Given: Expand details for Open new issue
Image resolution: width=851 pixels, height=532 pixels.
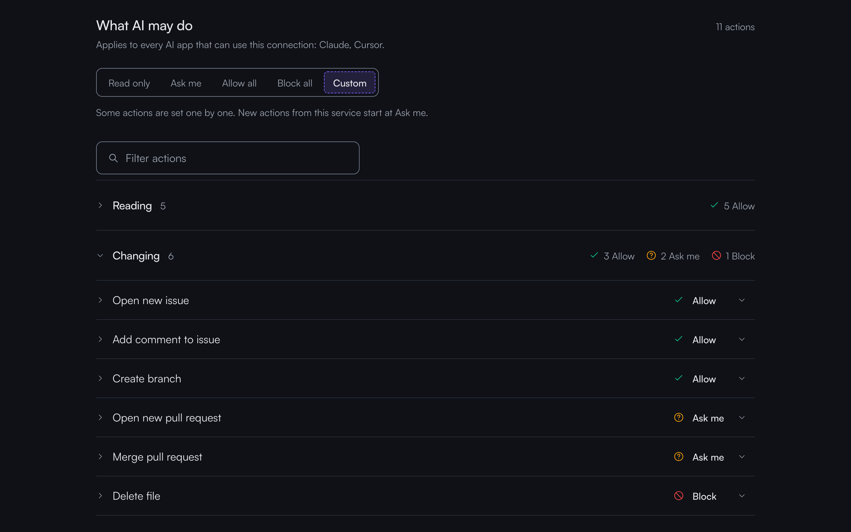Looking at the screenshot, I should tap(100, 300).
